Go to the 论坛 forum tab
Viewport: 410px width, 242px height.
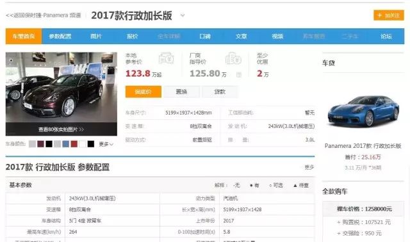(386, 36)
